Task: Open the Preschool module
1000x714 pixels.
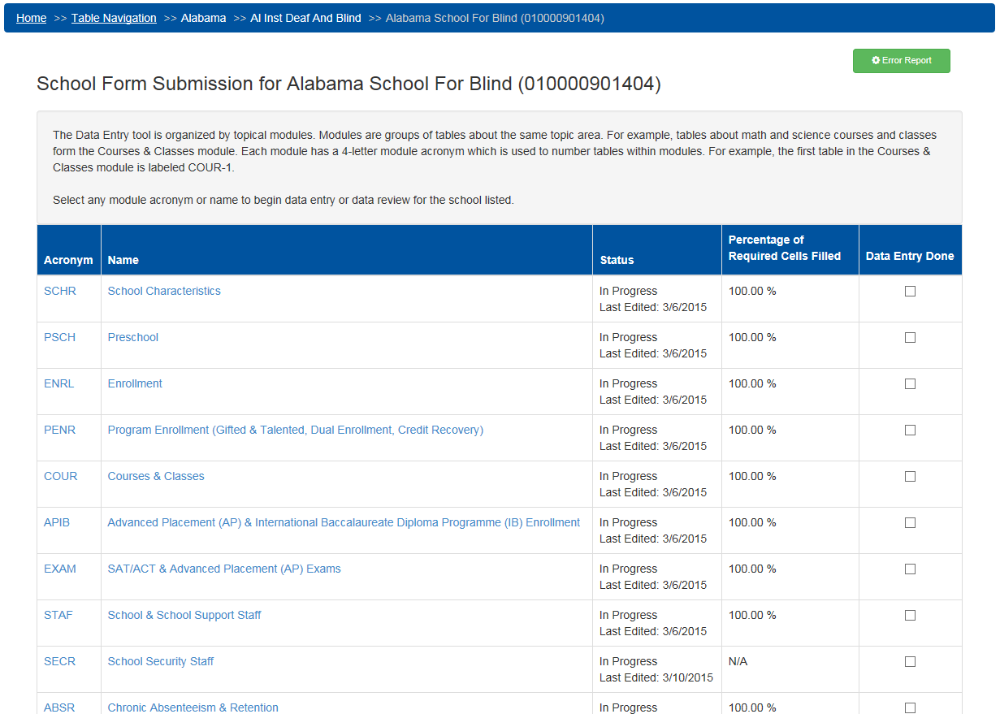Action: [133, 337]
